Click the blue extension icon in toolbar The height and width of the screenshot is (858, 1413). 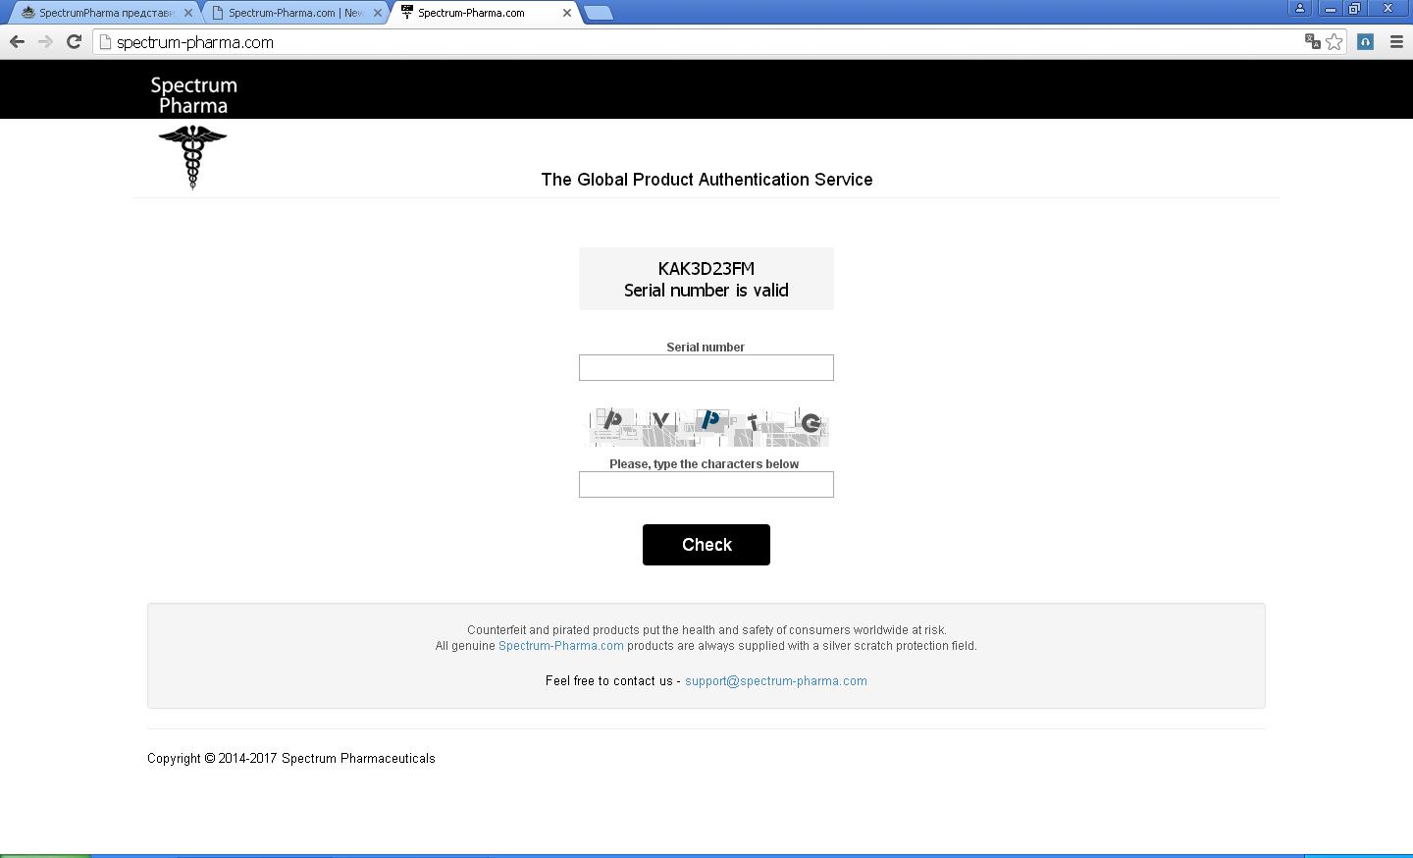click(x=1365, y=41)
